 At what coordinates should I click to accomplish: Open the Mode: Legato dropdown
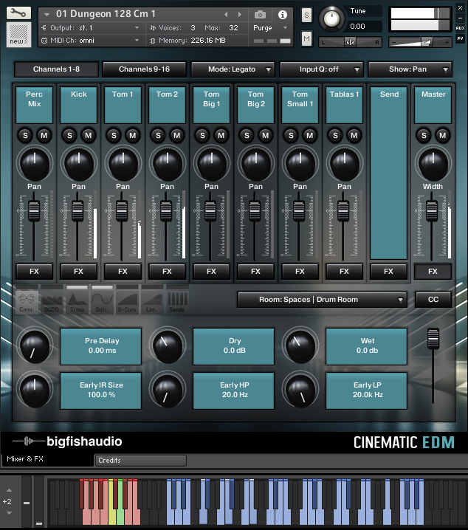(233, 69)
